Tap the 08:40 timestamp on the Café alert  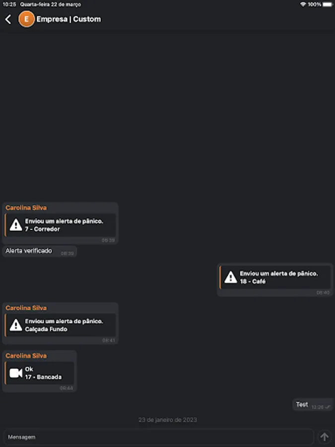(324, 293)
